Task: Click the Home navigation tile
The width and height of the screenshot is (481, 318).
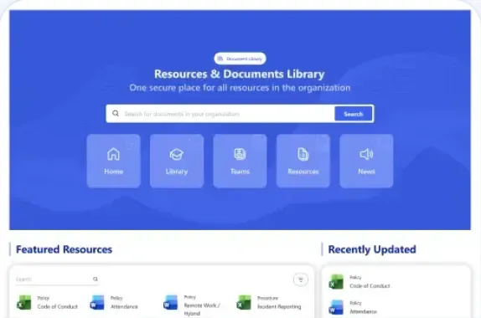Action: [x=113, y=161]
